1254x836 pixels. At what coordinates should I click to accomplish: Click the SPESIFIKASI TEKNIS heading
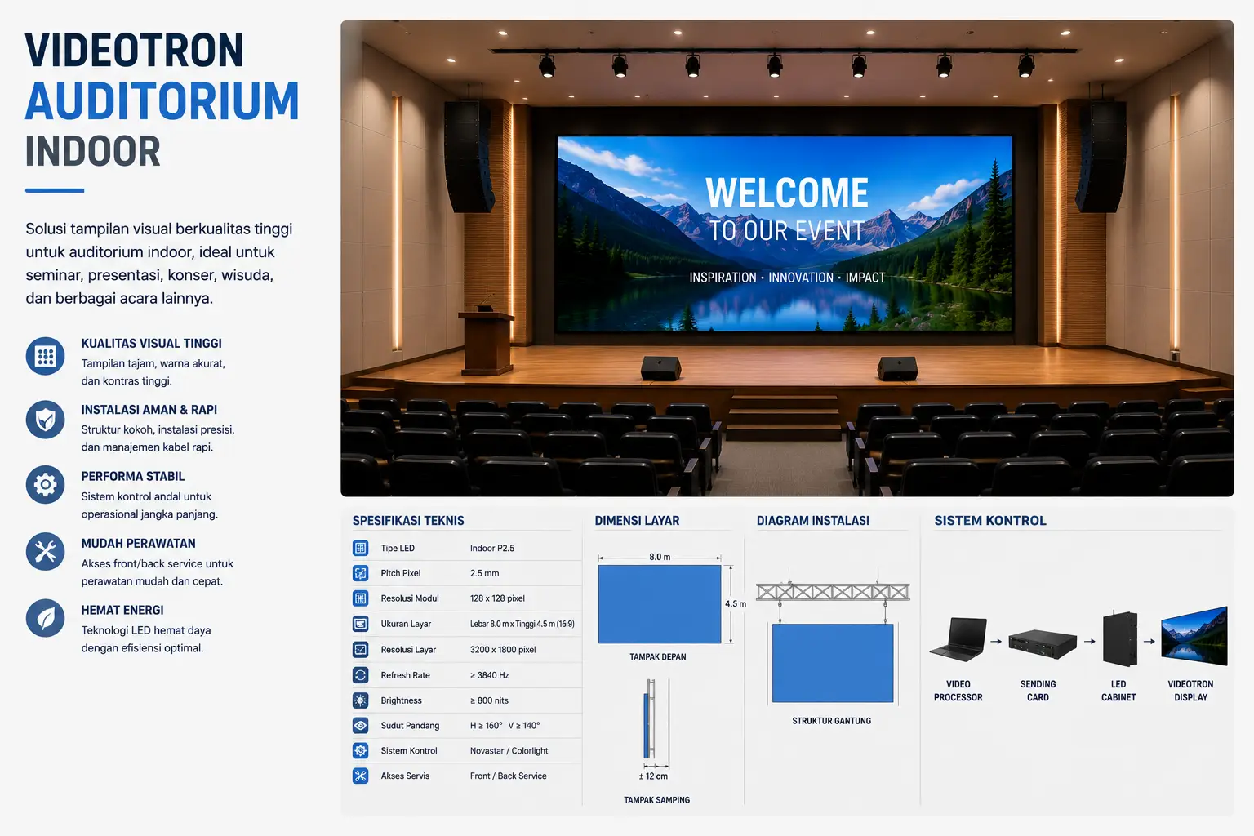click(408, 521)
